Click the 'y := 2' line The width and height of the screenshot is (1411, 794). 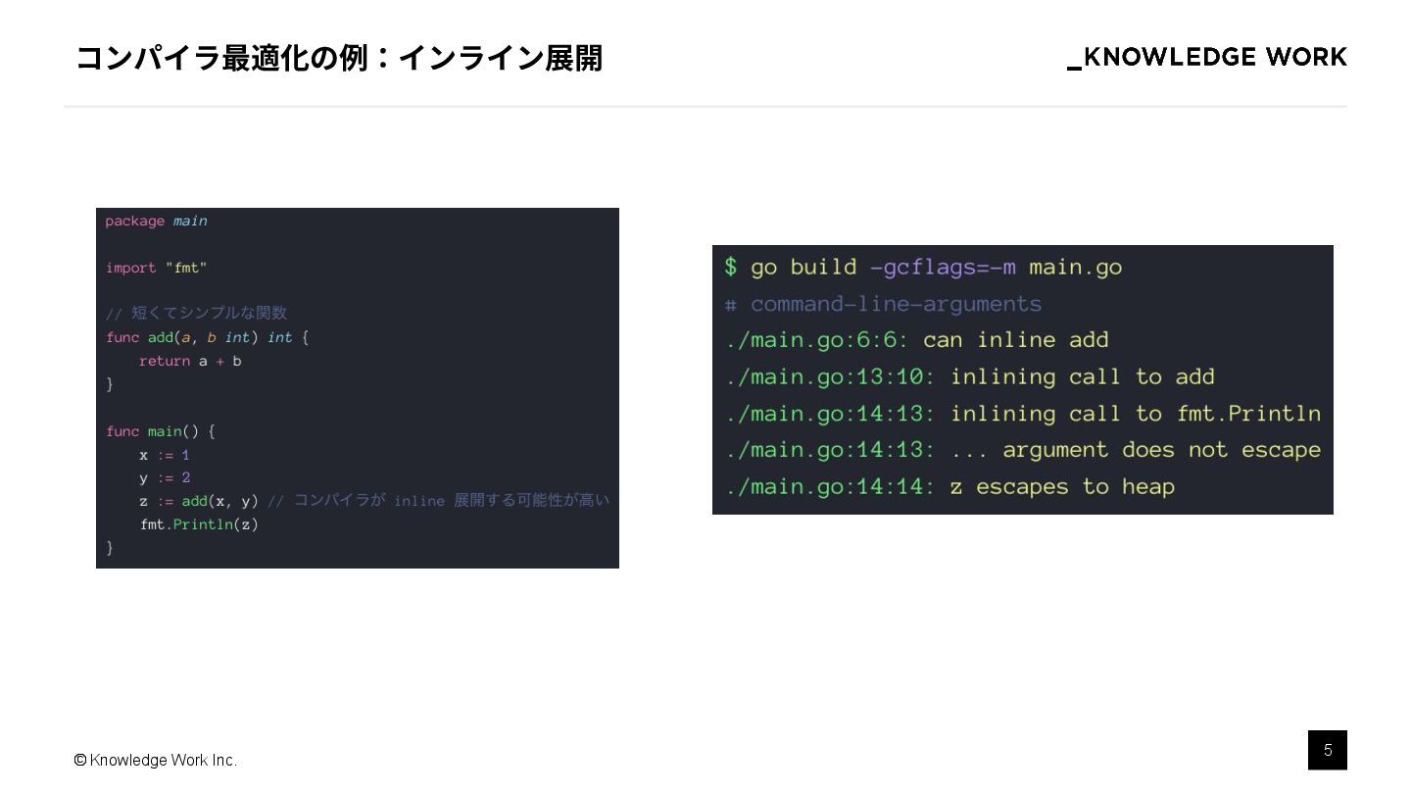(x=165, y=478)
